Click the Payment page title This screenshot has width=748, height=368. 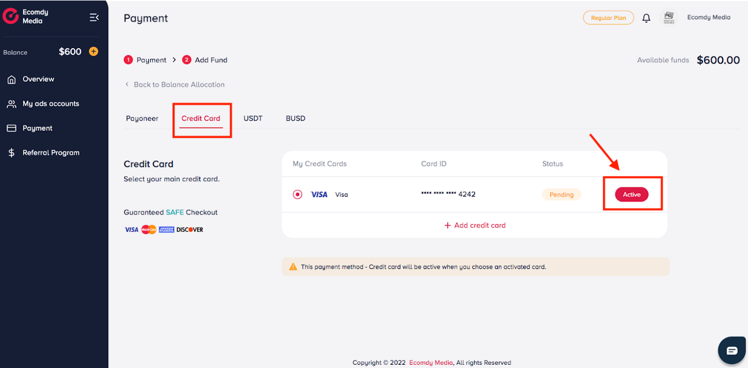(x=146, y=18)
